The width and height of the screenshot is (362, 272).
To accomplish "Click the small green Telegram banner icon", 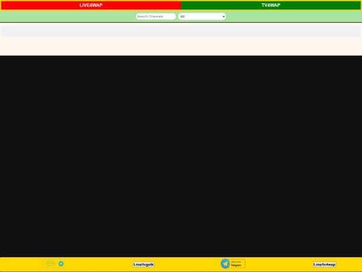I will click(54, 263).
